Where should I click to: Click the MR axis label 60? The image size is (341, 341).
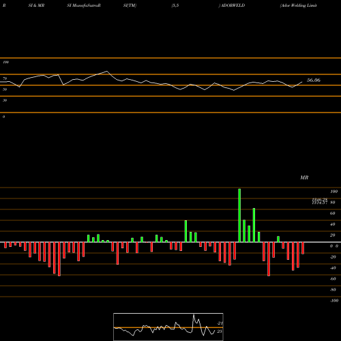click(x=333, y=213)
